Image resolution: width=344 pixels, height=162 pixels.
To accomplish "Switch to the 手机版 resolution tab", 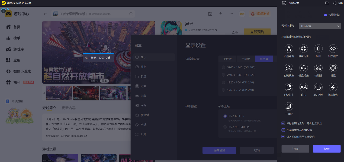I will pos(246,59).
